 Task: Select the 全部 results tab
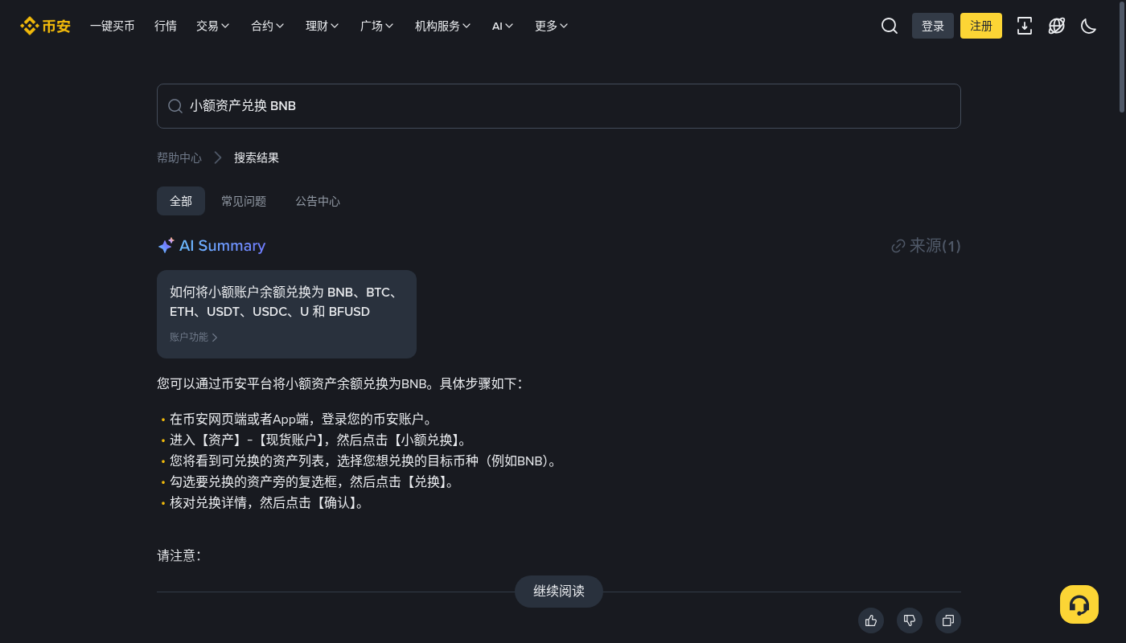pos(181,201)
